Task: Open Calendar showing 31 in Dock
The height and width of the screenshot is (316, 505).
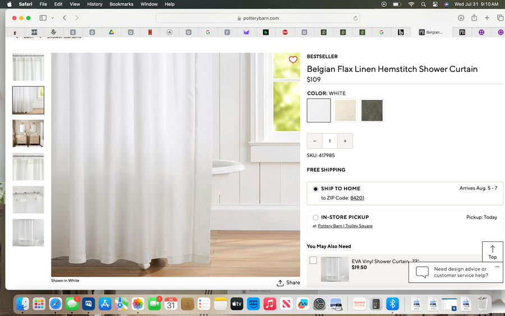Action: click(x=171, y=304)
